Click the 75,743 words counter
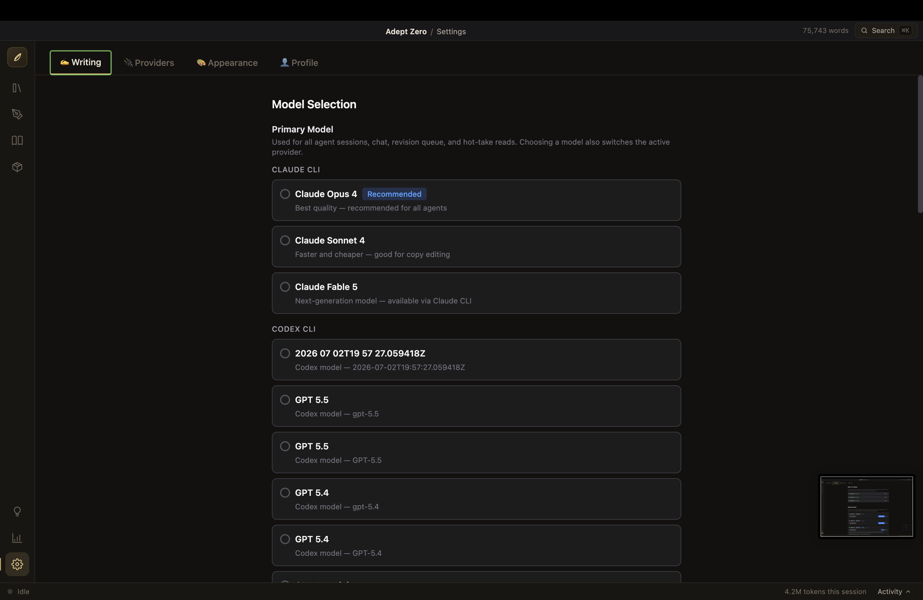 [x=825, y=31]
